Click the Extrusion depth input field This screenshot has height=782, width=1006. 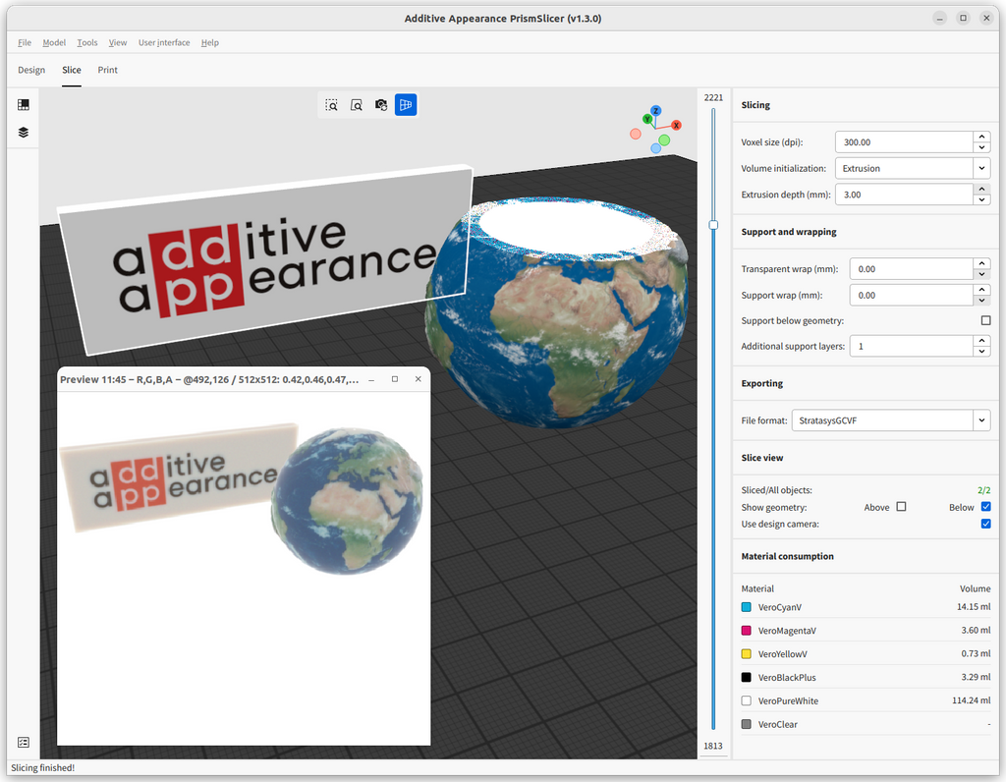[903, 195]
